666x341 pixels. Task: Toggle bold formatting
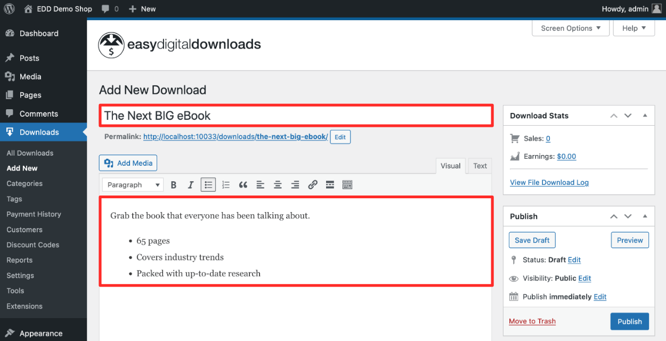point(173,185)
